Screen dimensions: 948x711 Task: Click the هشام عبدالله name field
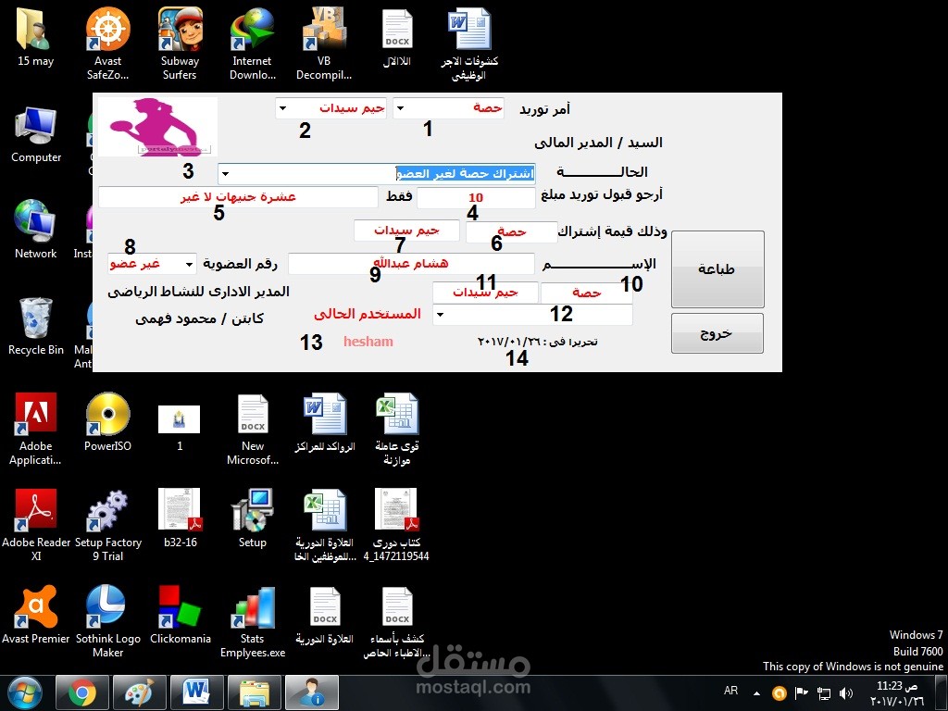(411, 264)
